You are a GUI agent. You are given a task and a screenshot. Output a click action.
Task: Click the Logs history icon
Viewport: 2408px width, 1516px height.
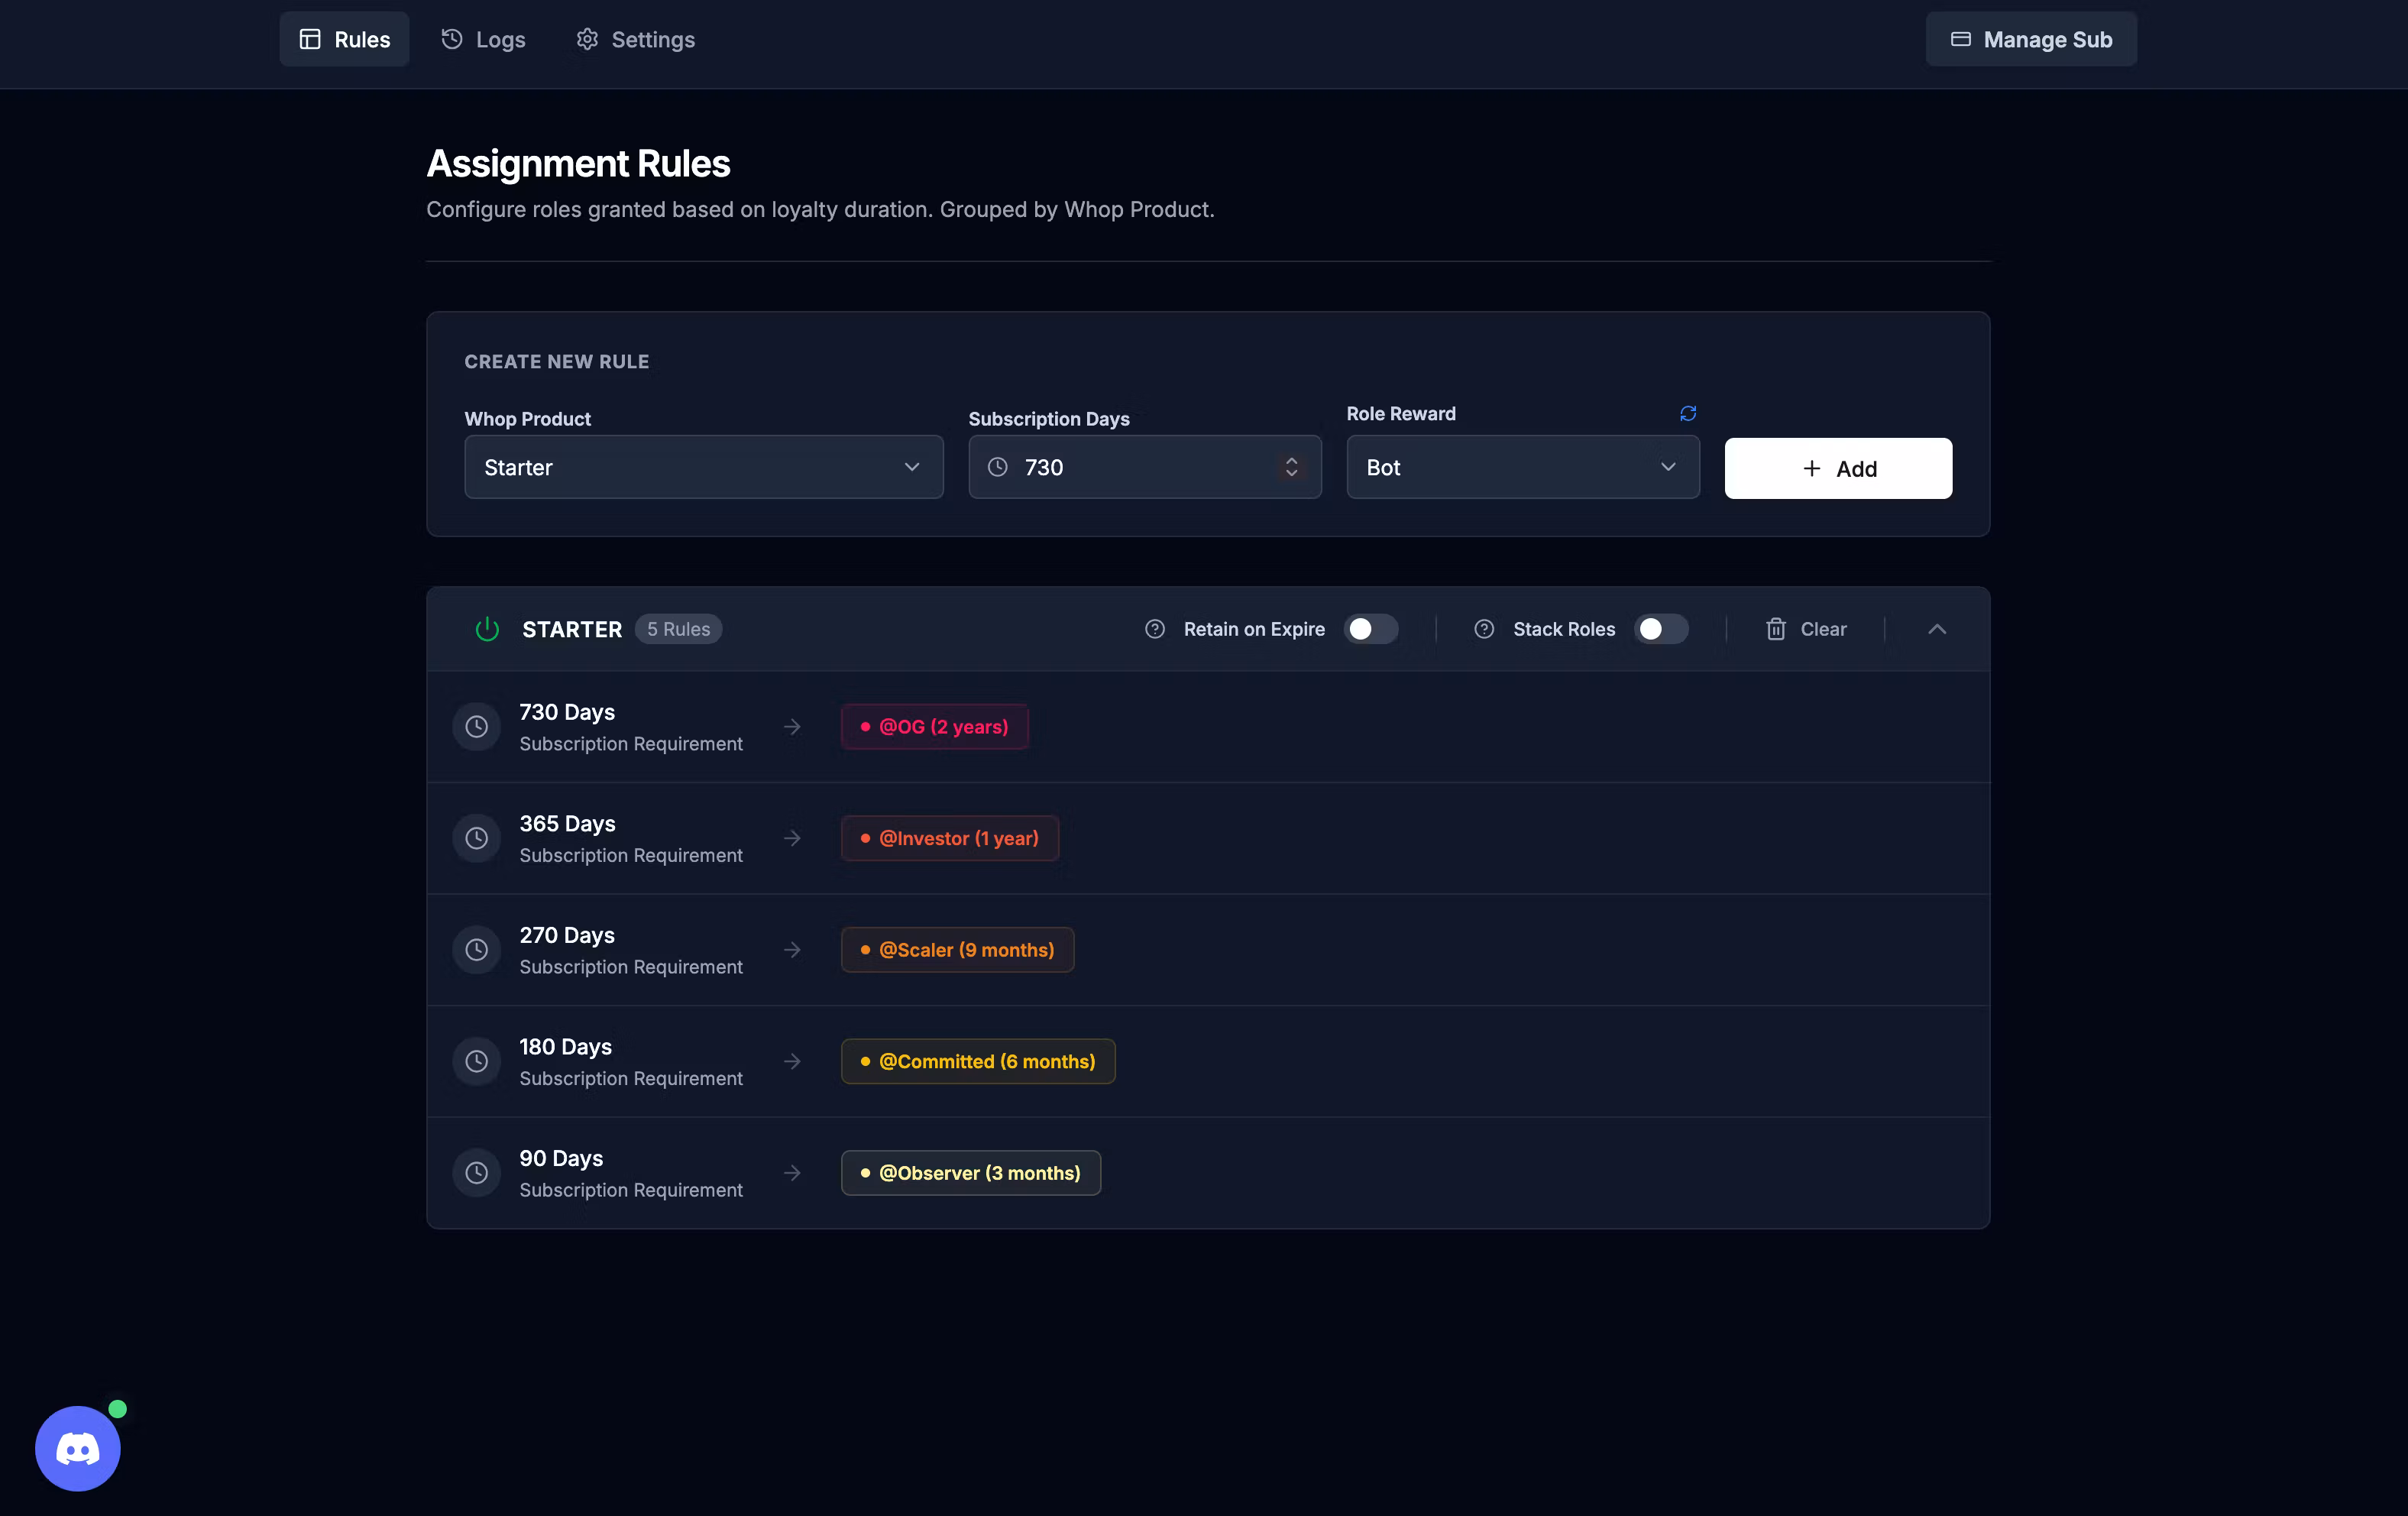[452, 39]
